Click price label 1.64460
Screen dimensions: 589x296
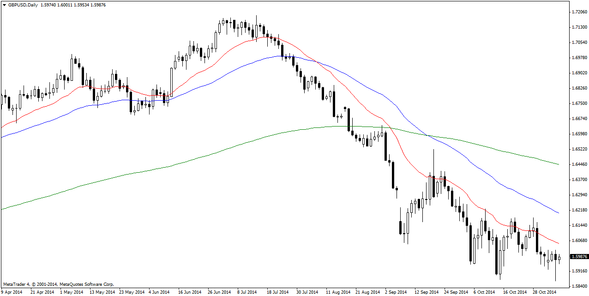[x=579, y=164]
